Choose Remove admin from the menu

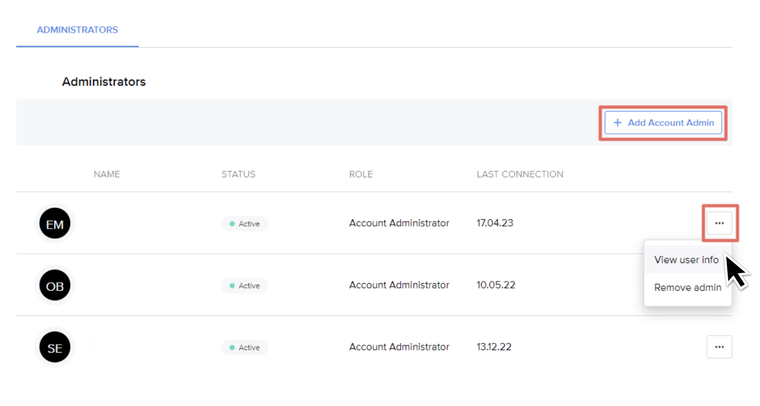coord(688,288)
